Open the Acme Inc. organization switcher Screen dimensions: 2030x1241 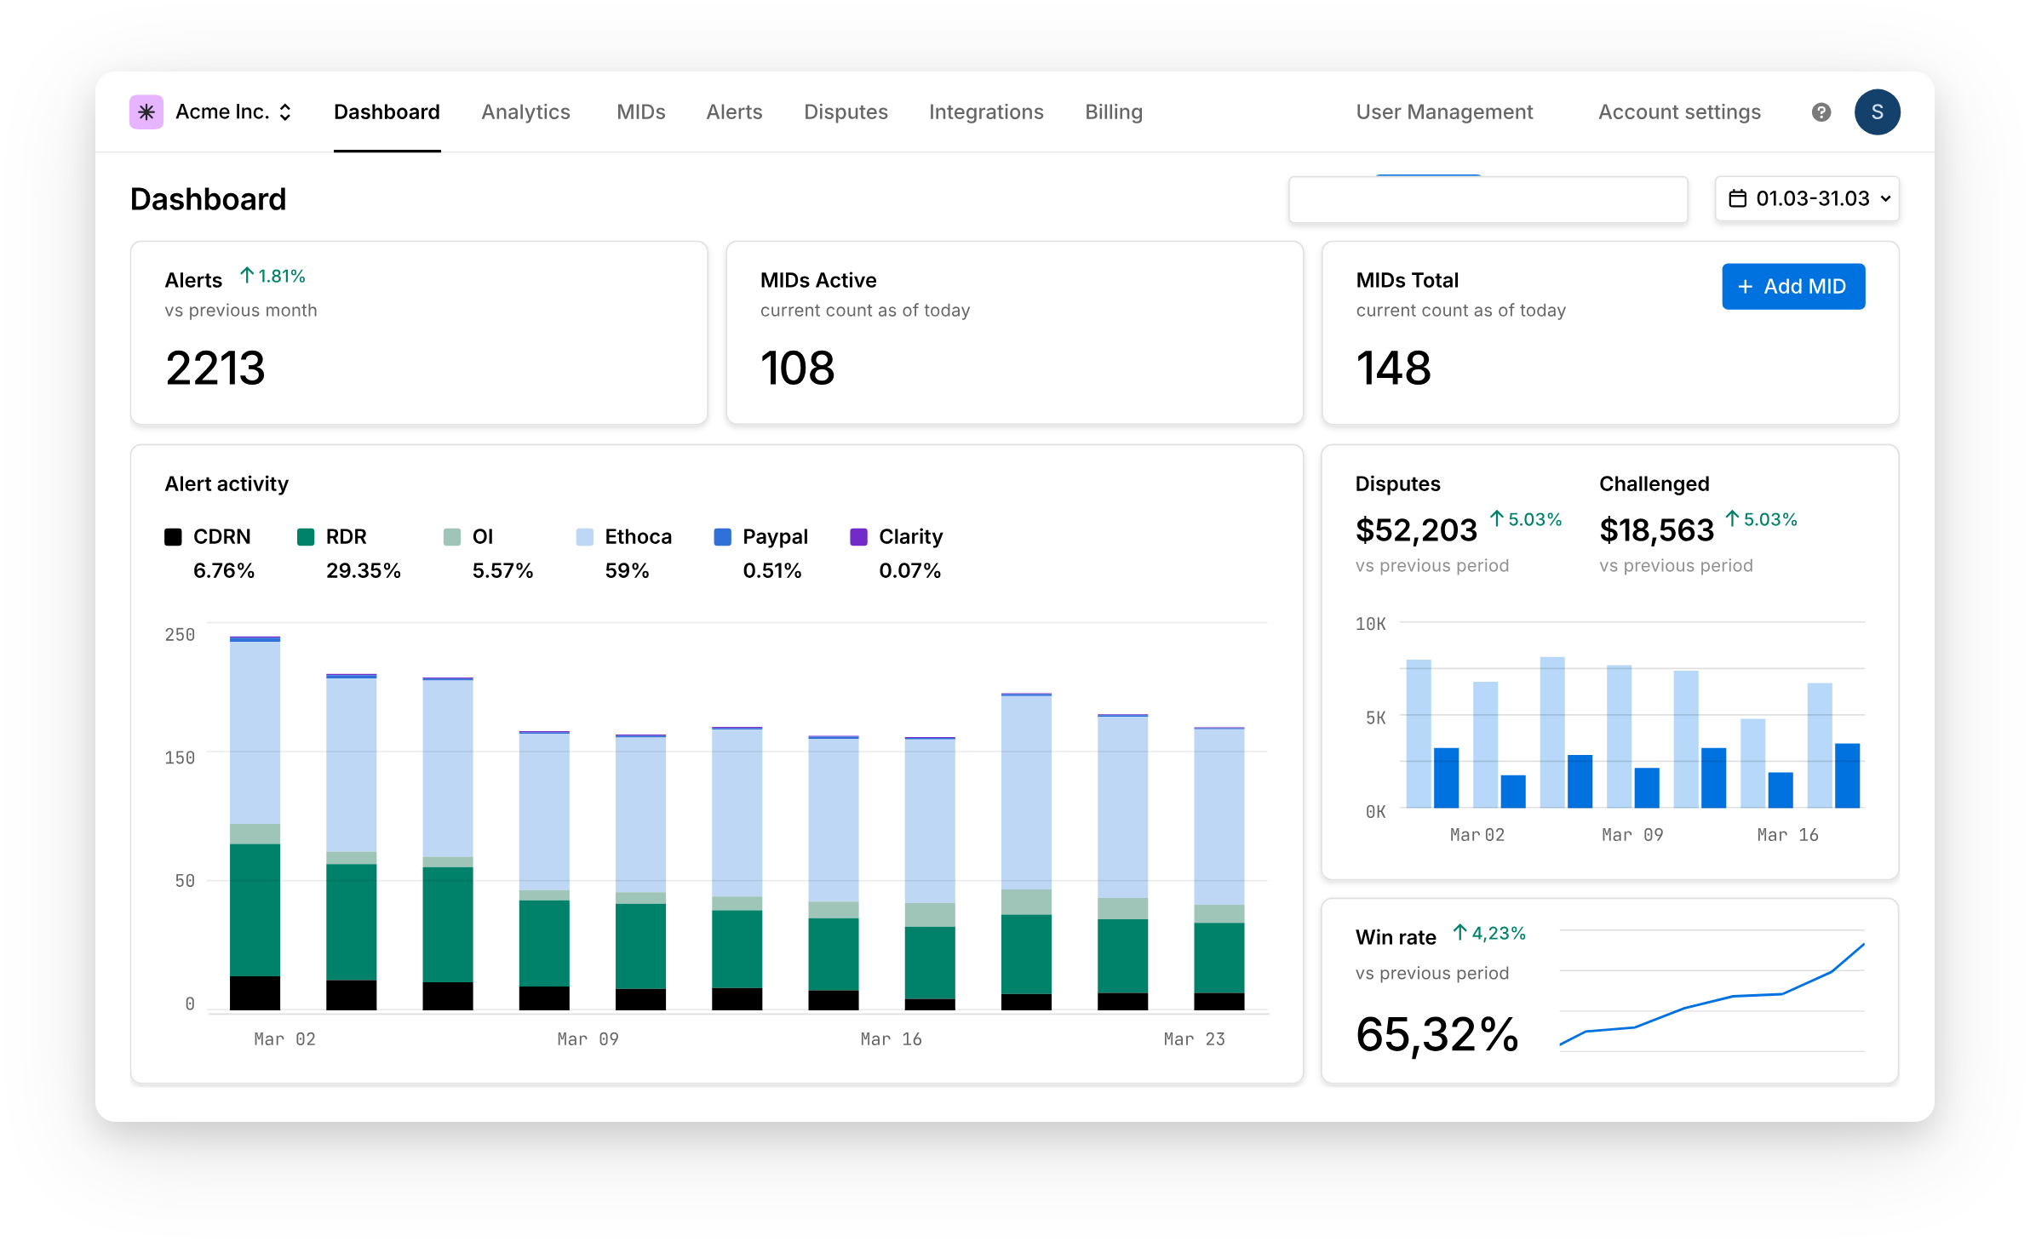pyautogui.click(x=233, y=112)
